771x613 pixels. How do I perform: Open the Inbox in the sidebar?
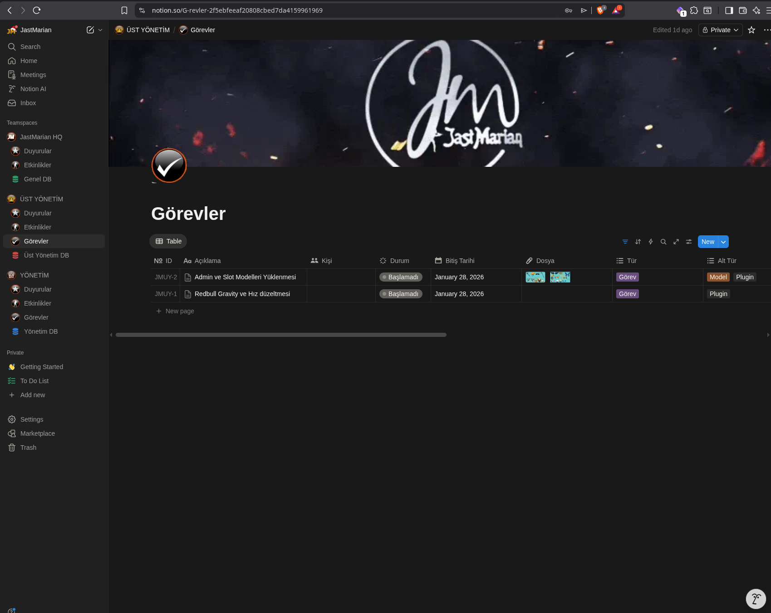54,103
